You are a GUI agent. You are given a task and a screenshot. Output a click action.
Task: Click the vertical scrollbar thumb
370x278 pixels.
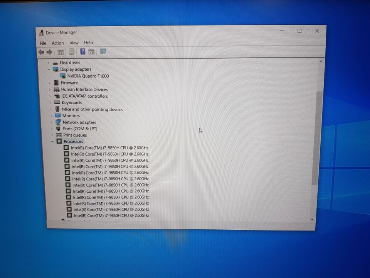pos(317,138)
